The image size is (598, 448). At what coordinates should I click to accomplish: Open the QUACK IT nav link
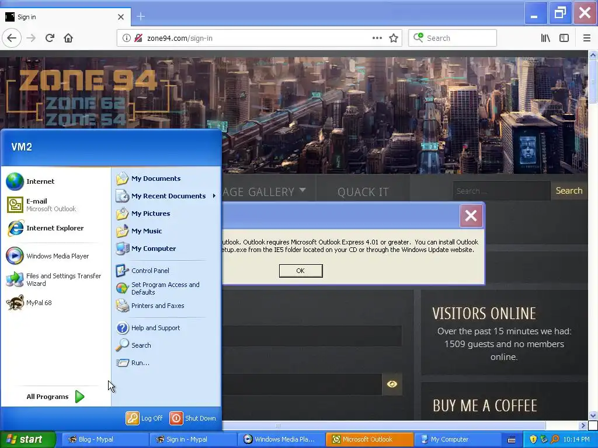(363, 191)
